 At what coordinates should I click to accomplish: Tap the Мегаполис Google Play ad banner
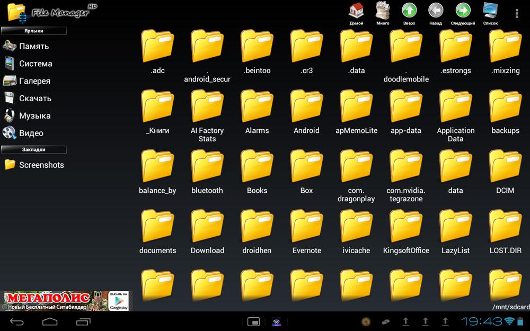tap(65, 300)
